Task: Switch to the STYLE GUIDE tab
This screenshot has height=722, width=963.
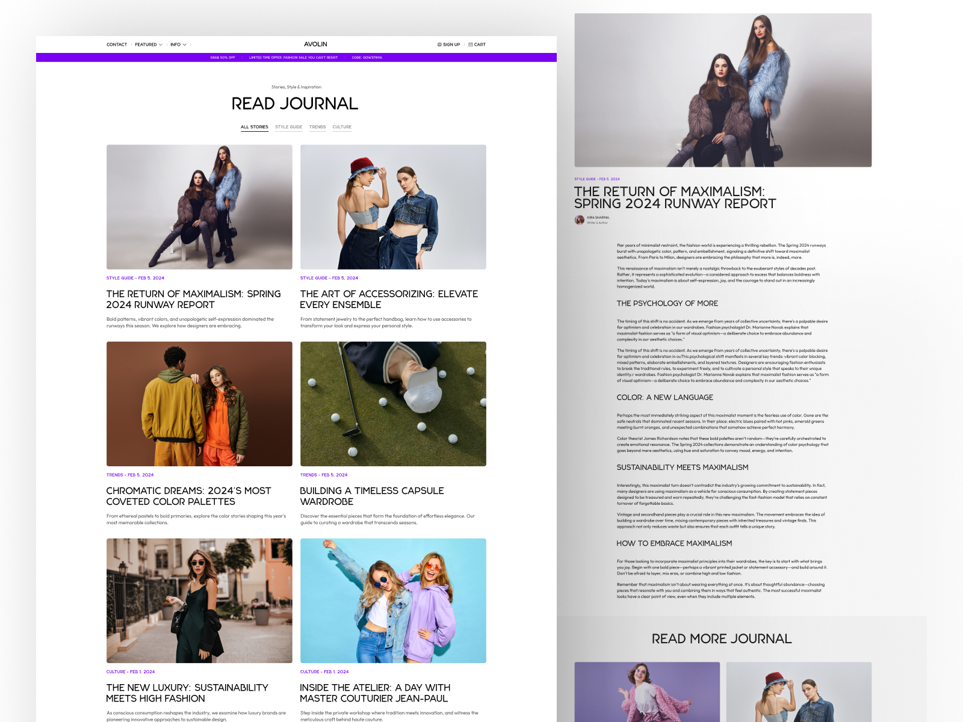Action: tap(289, 127)
